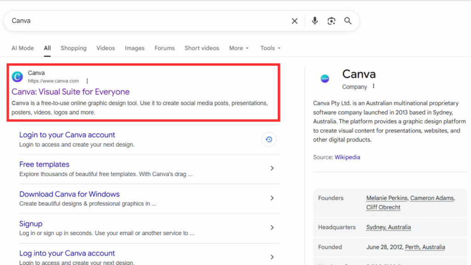Expand the Download Canva for Windows arrow
Screen dimensions: 471x265
[272, 198]
